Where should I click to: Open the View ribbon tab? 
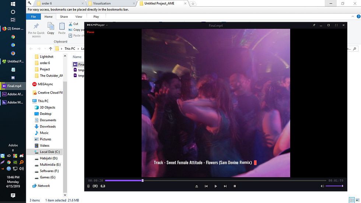pos(79,17)
